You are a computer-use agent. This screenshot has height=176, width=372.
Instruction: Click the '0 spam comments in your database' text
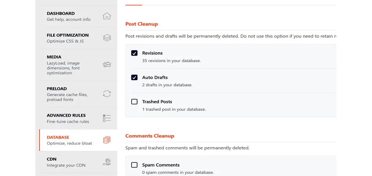tap(178, 172)
